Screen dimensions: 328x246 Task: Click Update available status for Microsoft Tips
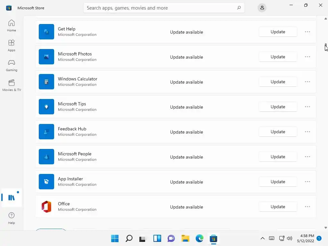coord(186,107)
